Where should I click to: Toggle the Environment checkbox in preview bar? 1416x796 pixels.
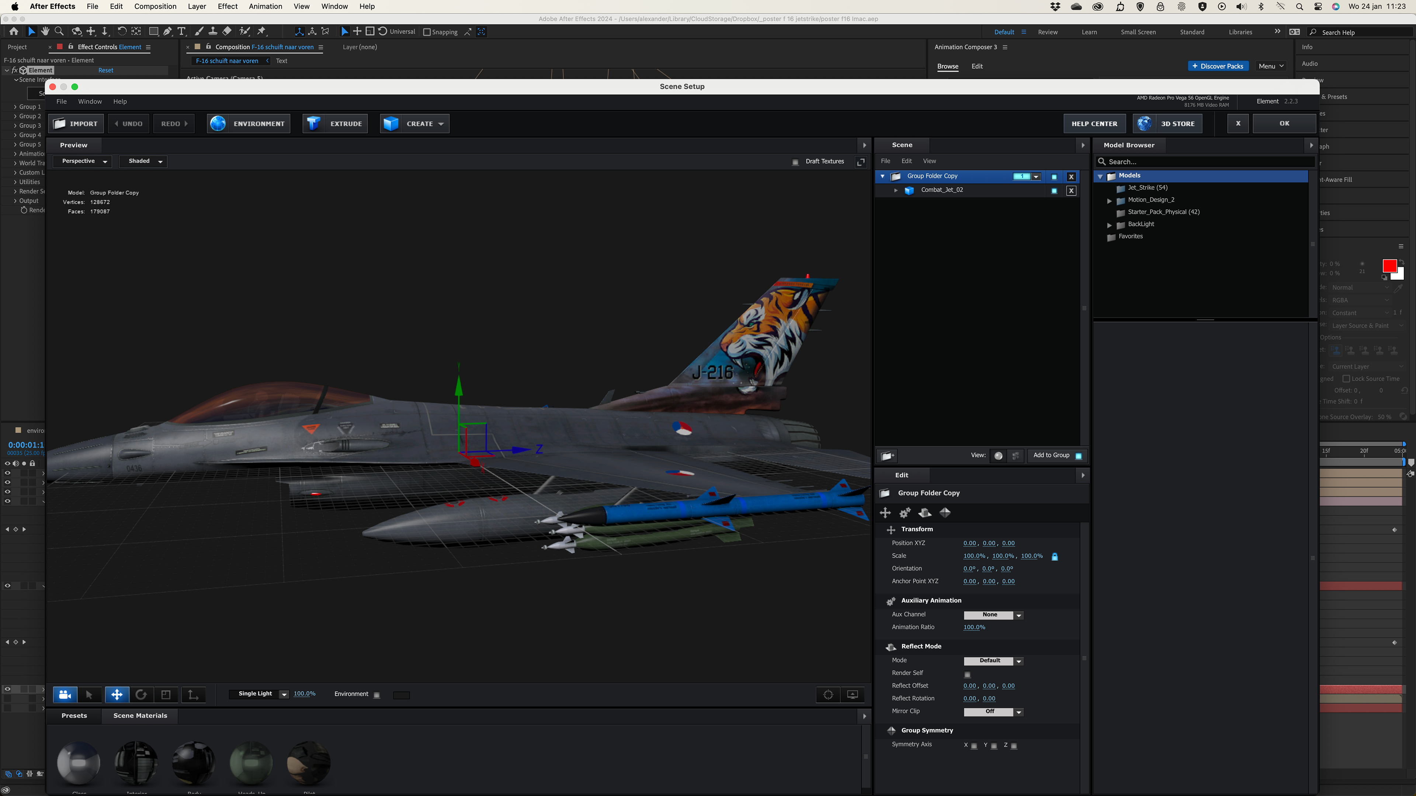pyautogui.click(x=377, y=695)
